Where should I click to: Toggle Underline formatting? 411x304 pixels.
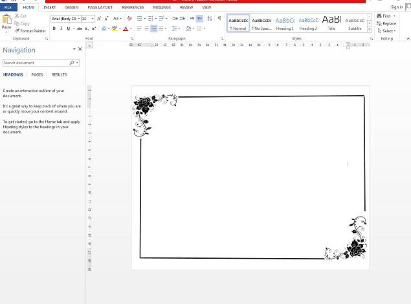pyautogui.click(x=69, y=28)
